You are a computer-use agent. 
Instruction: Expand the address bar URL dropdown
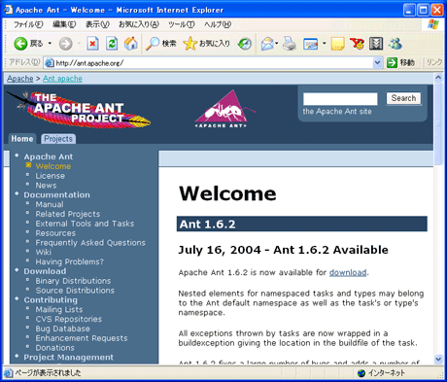[377, 62]
